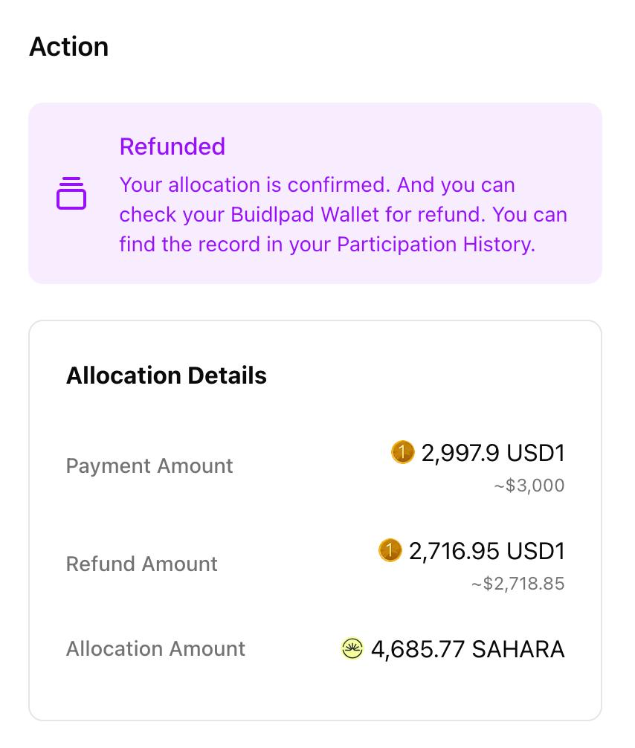Viewport: 635px width, 748px height.
Task: Click the Allocation Amount label
Action: [x=155, y=649]
